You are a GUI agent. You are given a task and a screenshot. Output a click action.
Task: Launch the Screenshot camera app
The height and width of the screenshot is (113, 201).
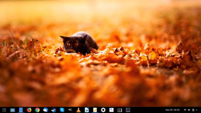click(13, 110)
